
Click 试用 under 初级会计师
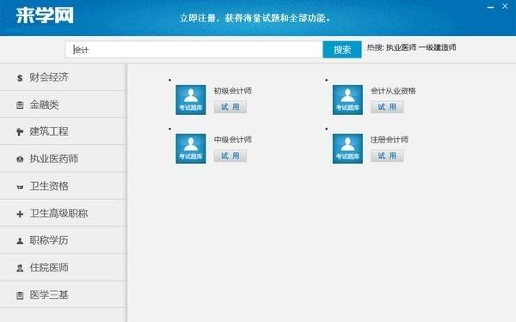[230, 106]
